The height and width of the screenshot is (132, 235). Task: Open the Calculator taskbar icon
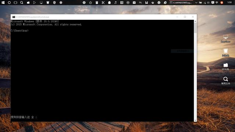[97, 3]
